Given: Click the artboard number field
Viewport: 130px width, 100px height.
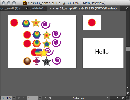Looking at the screenshot, I should click(32, 98).
